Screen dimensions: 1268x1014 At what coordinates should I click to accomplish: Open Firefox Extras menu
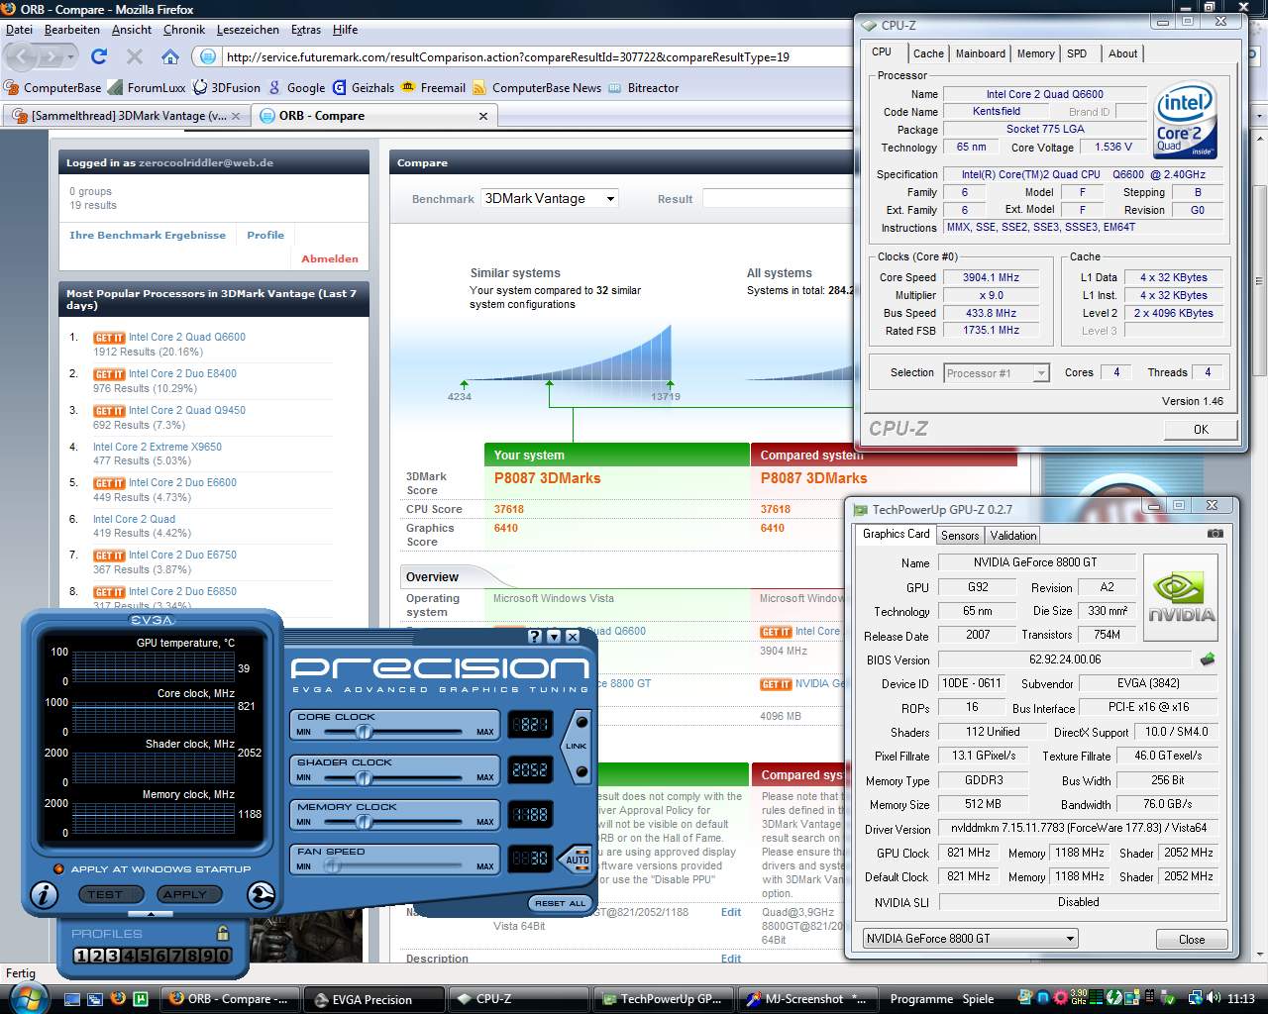tap(306, 30)
